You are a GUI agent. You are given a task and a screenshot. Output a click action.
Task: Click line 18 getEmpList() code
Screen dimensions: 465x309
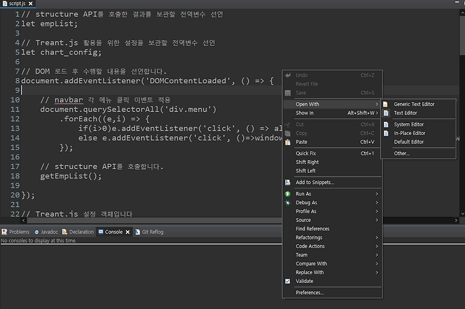(x=71, y=176)
